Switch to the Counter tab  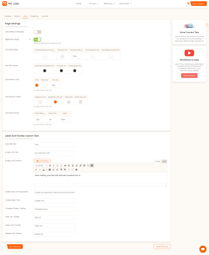coord(45,16)
